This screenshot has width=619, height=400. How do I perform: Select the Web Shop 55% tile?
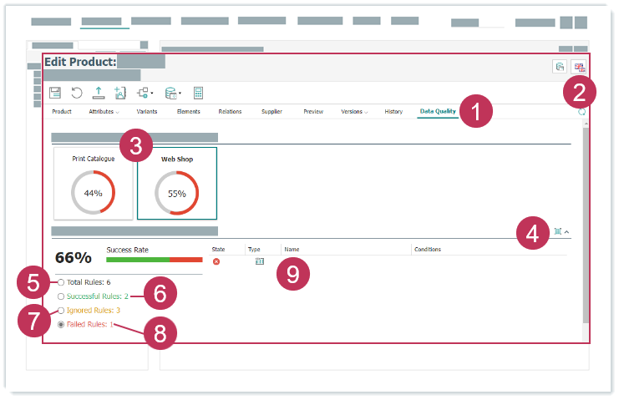tap(177, 183)
